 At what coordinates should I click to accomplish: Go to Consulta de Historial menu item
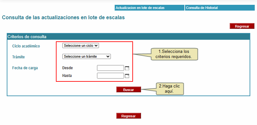[x=220, y=8]
